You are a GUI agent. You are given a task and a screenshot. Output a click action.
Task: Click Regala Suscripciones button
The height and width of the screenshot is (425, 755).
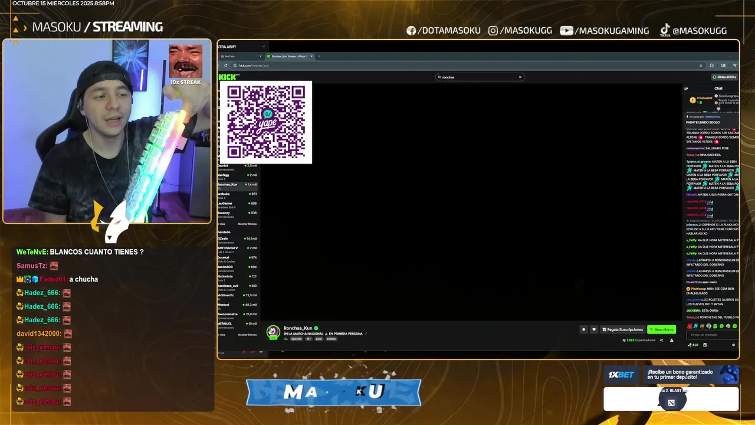tap(622, 329)
